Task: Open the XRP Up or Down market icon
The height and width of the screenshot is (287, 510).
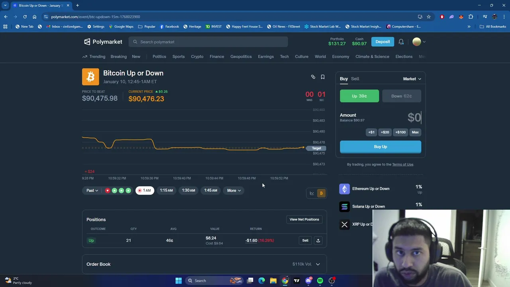Action: pyautogui.click(x=345, y=224)
